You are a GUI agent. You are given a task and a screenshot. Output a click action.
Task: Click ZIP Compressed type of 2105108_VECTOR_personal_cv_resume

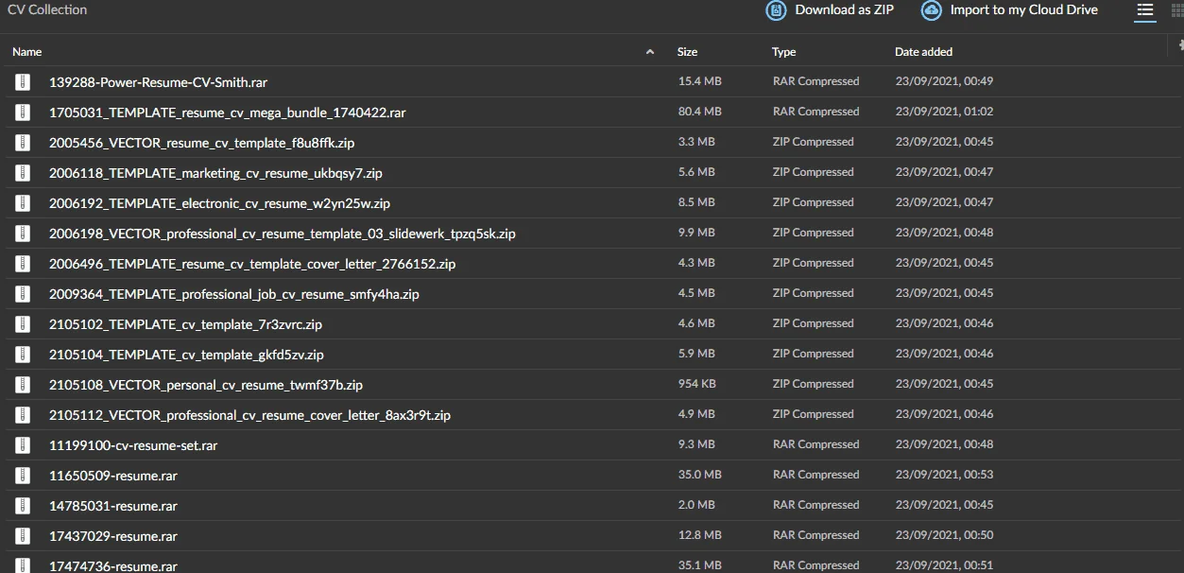(x=813, y=384)
